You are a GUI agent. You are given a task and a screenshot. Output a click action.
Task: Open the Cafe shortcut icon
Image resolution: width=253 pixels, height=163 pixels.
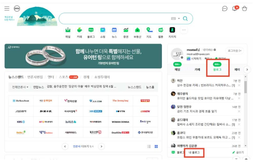coord(79,31)
